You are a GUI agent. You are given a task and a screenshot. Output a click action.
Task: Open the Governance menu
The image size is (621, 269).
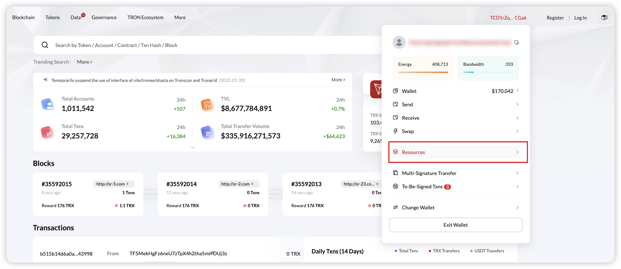[x=104, y=17]
